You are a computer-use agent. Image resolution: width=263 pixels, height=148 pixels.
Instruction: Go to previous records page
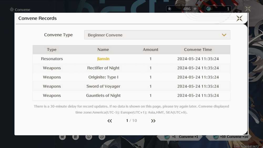(x=110, y=121)
